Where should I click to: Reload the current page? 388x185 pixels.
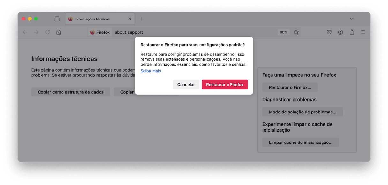tap(48, 32)
